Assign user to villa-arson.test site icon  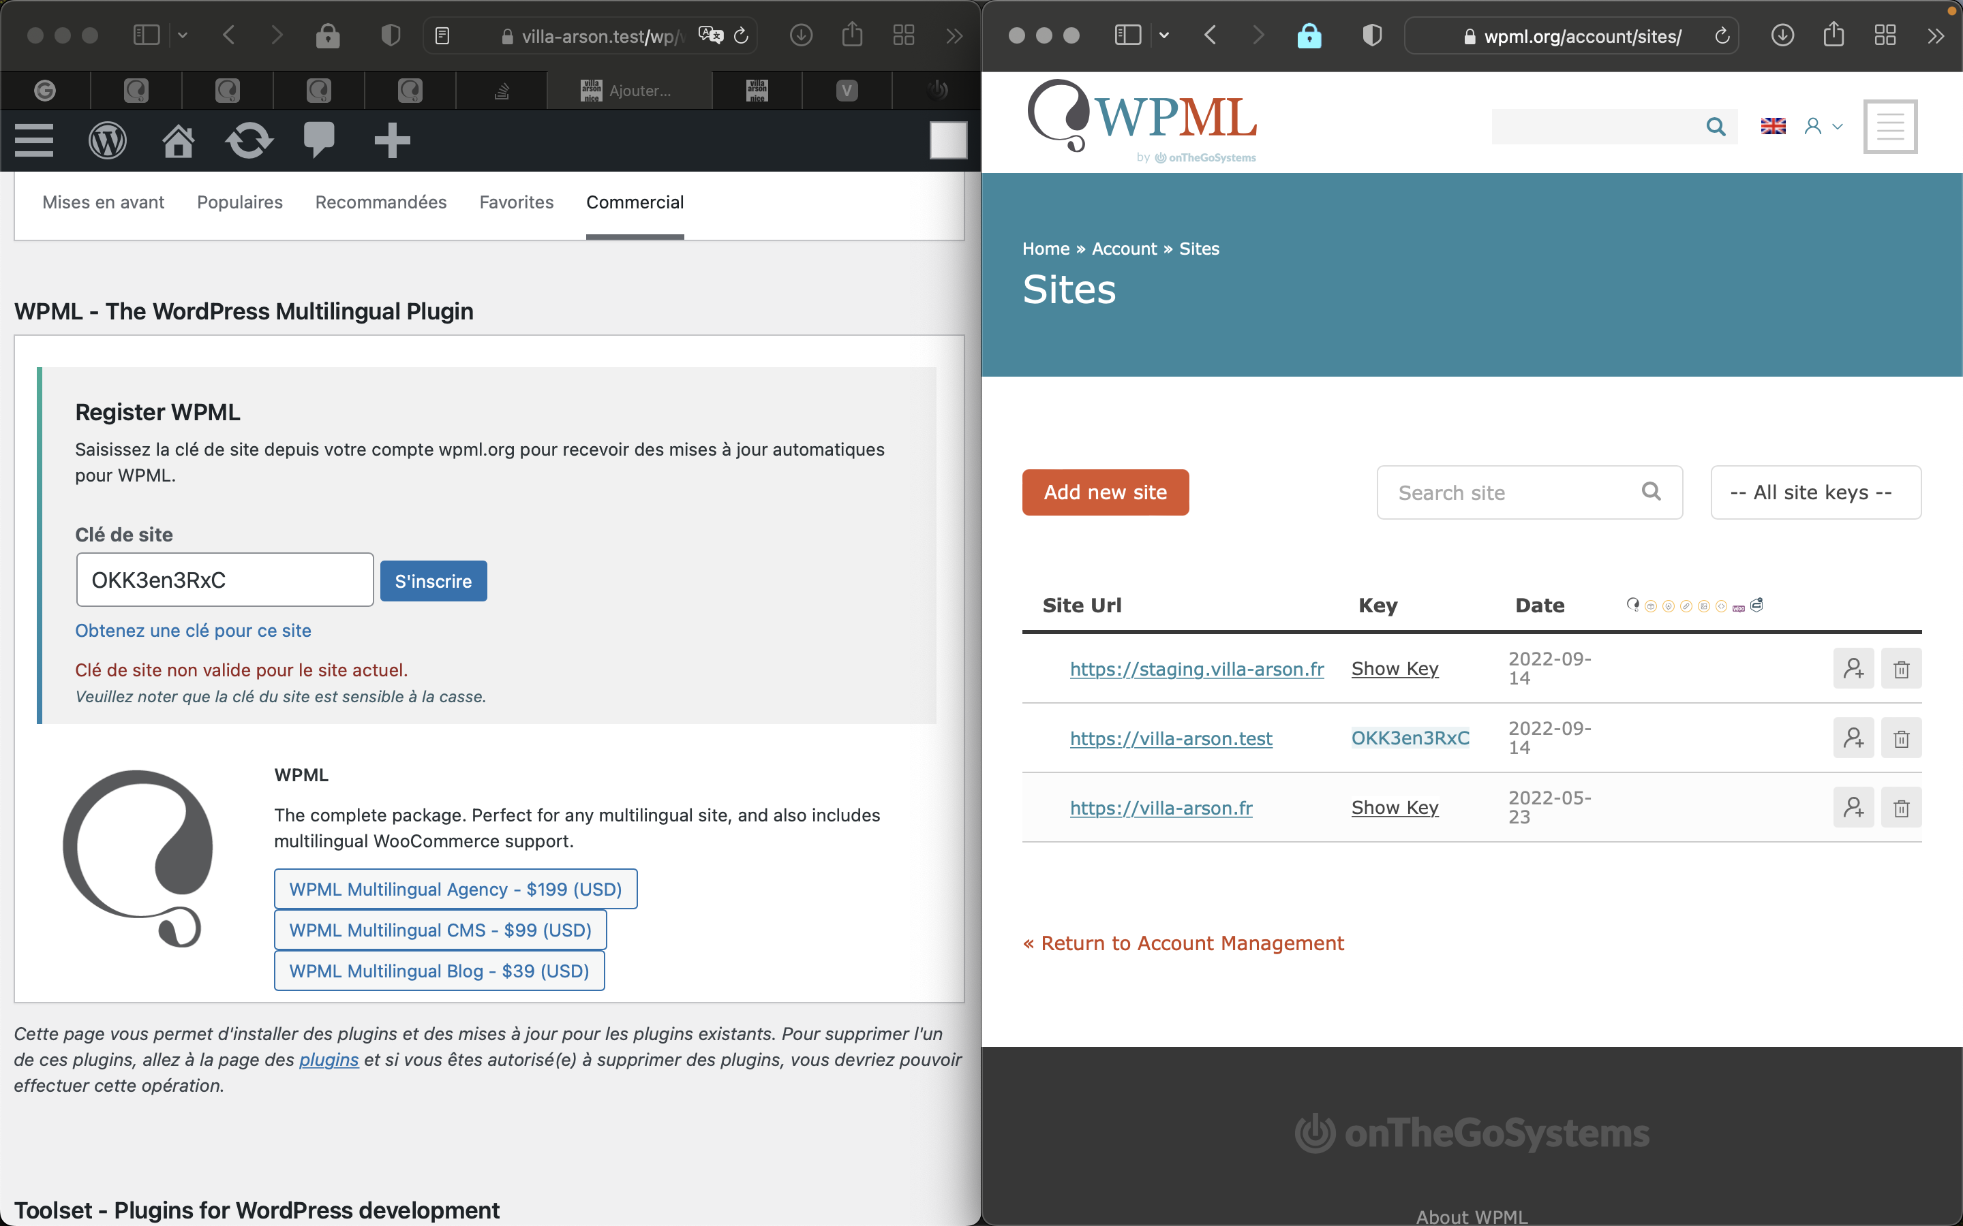(x=1853, y=738)
